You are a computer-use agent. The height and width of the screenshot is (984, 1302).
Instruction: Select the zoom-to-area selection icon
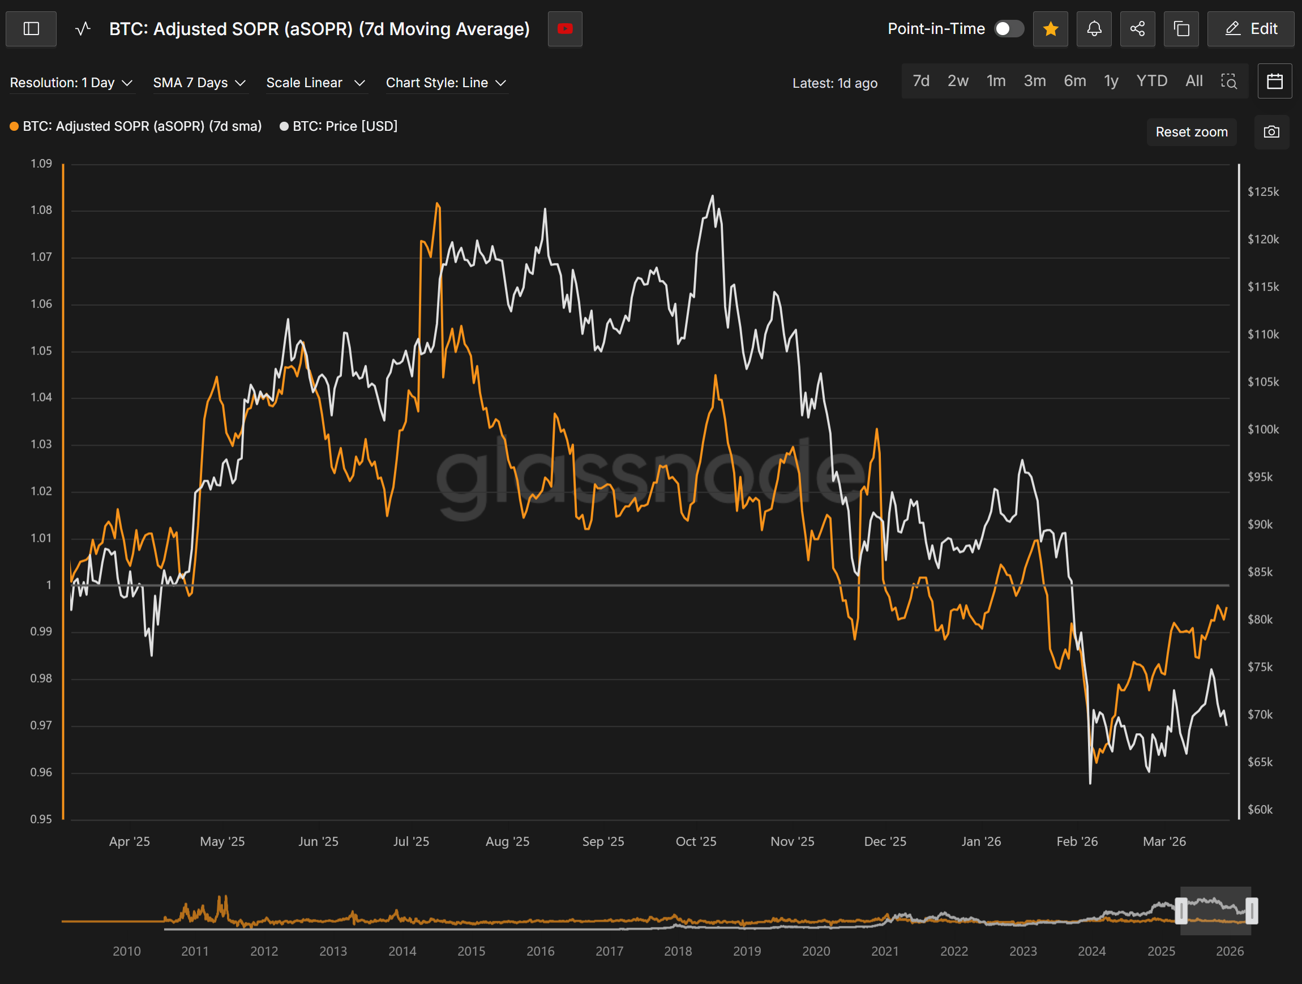pyautogui.click(x=1228, y=81)
